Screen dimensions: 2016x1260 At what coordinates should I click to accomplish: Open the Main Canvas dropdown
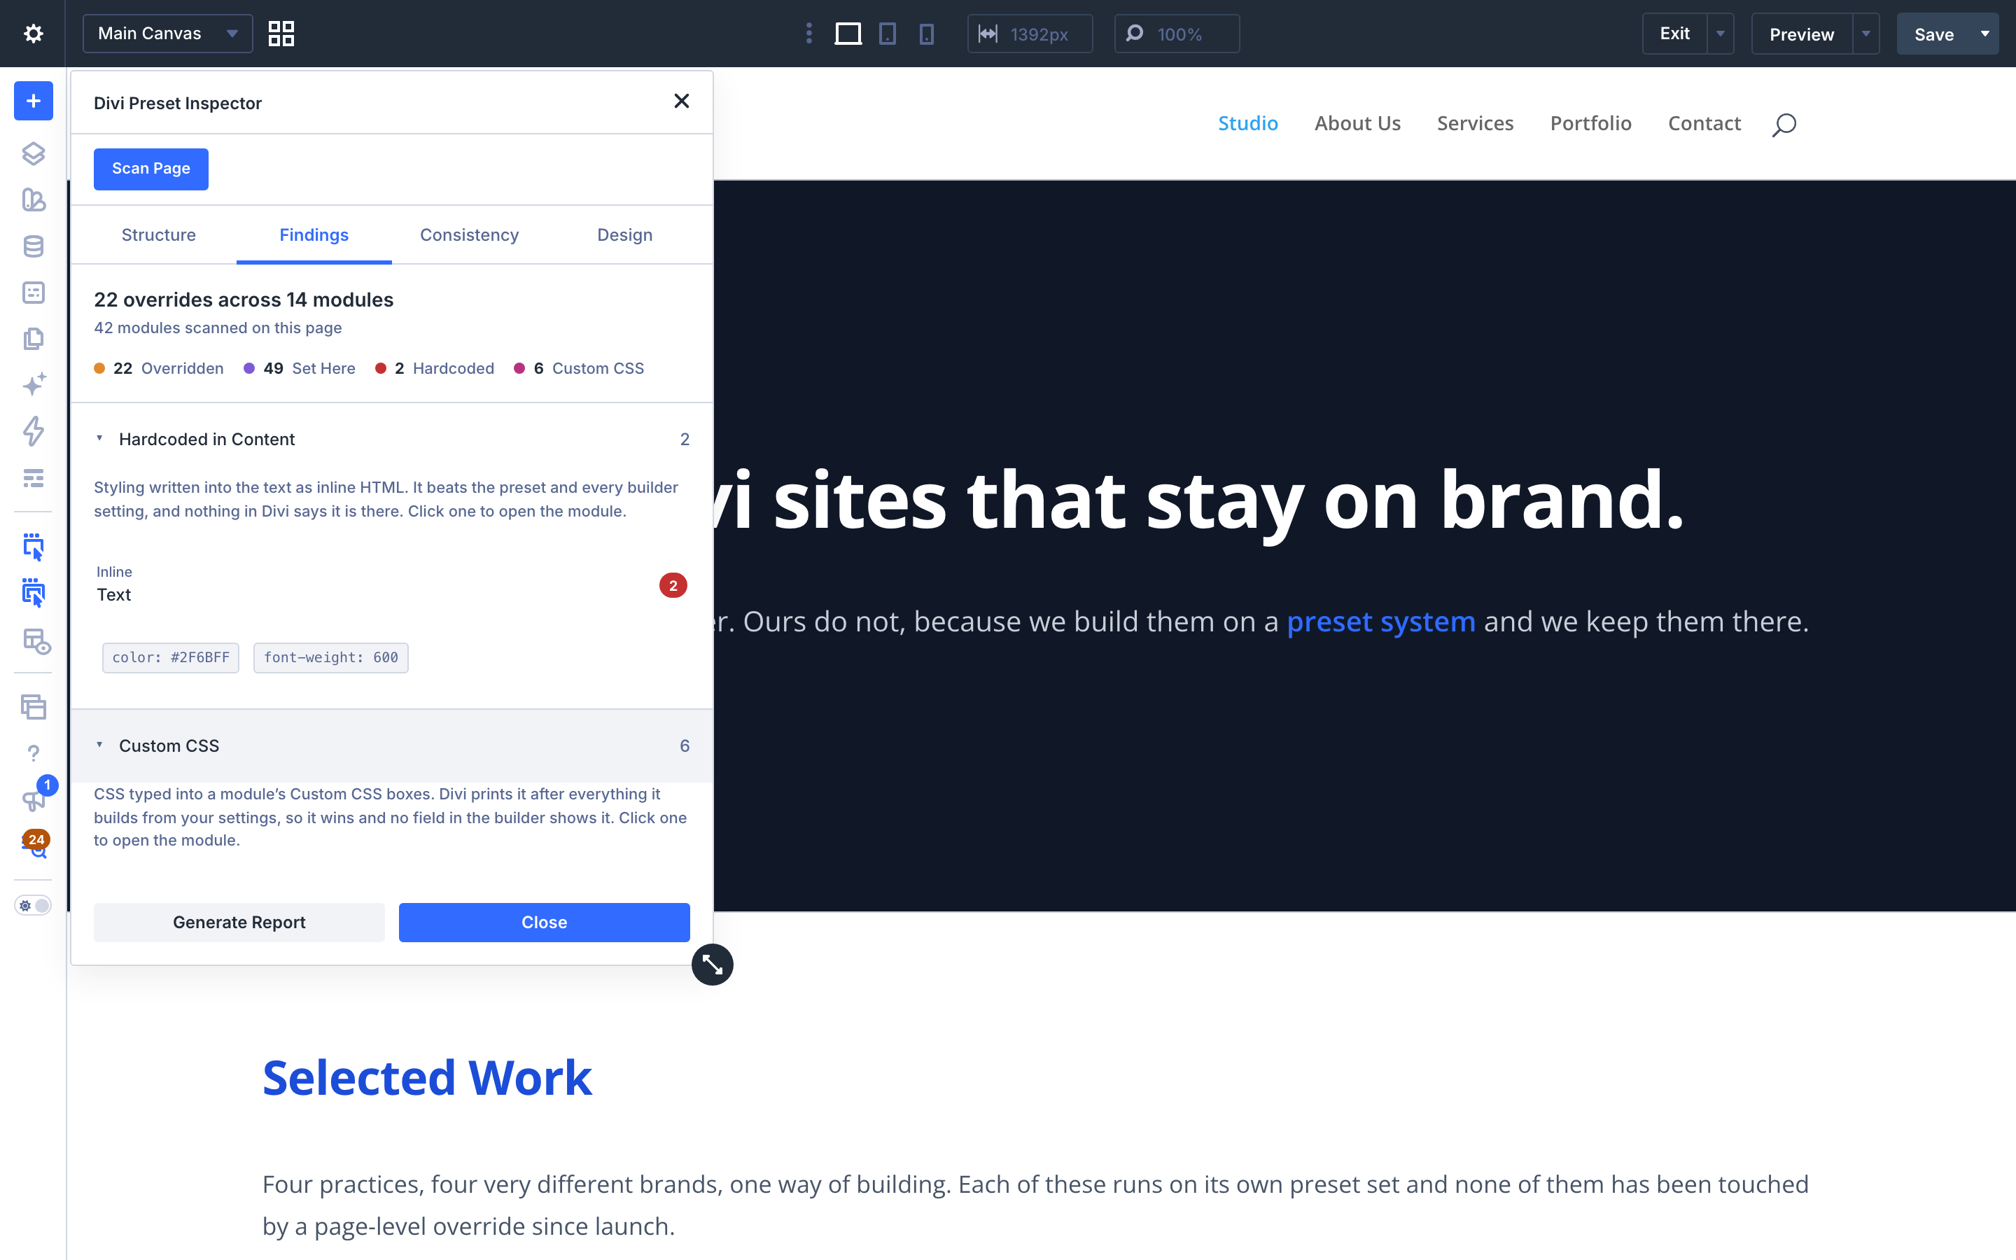[x=167, y=34]
